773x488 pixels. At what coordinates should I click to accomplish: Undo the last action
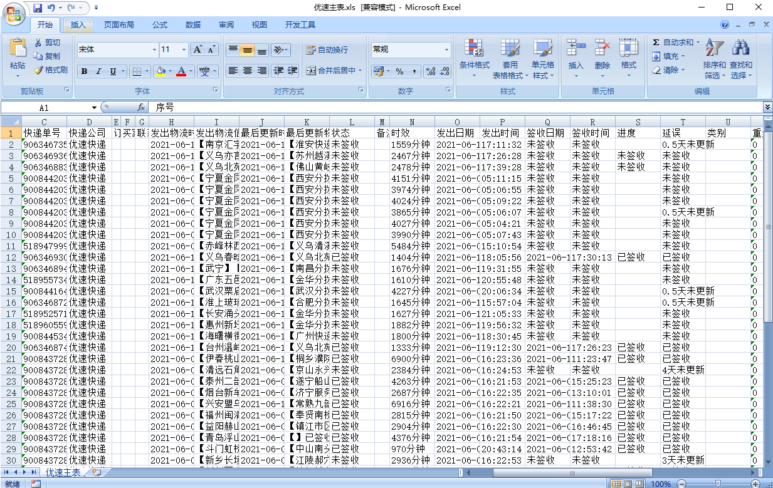click(51, 8)
